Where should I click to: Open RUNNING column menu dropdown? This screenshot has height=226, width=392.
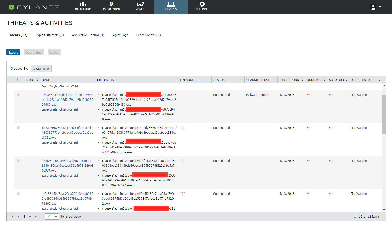(x=325, y=80)
